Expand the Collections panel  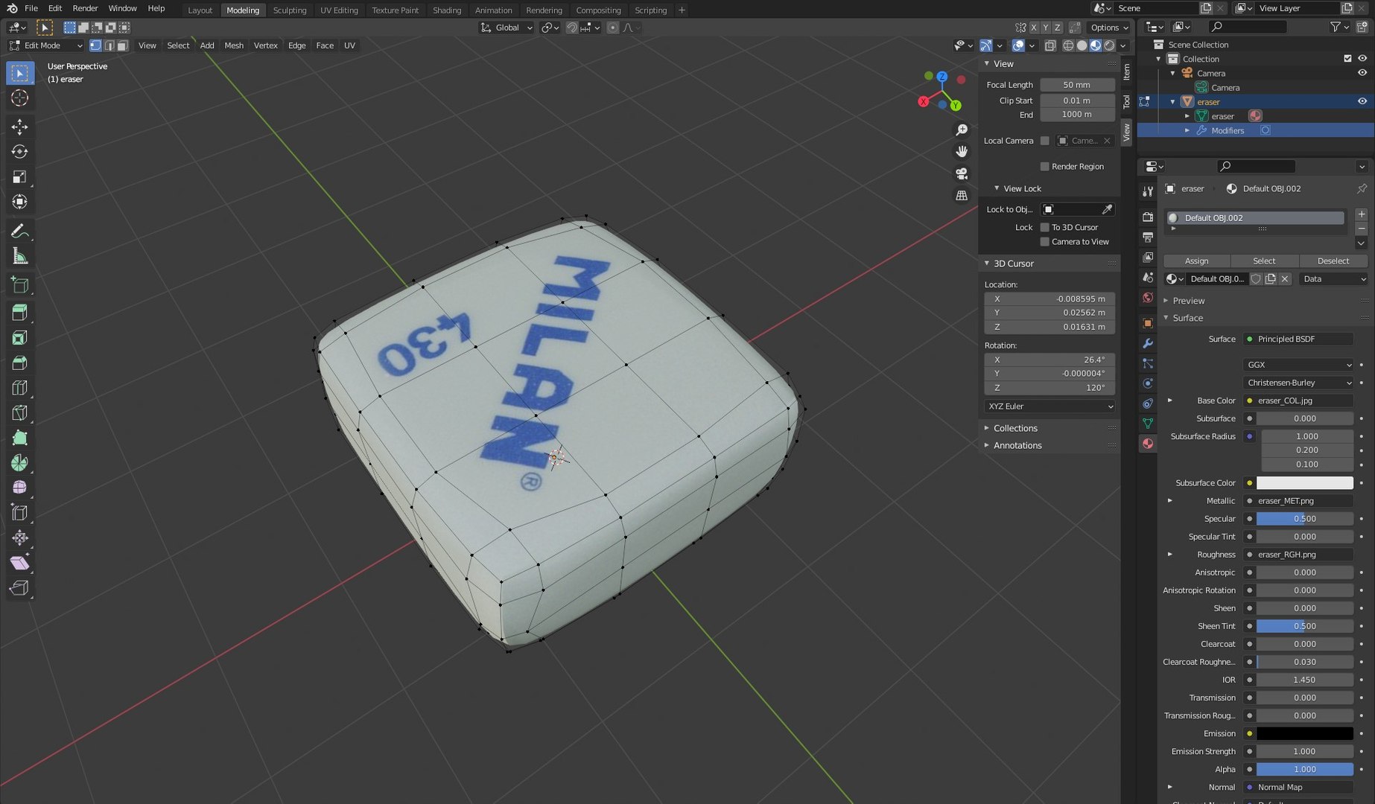[1015, 429]
